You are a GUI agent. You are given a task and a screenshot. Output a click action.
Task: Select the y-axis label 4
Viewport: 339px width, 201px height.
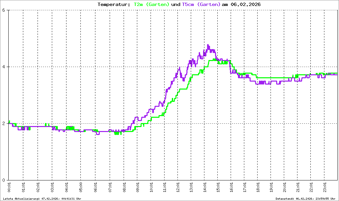(3, 67)
